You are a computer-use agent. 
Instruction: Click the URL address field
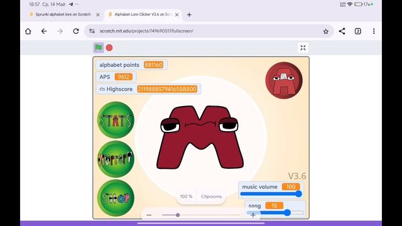(x=209, y=31)
